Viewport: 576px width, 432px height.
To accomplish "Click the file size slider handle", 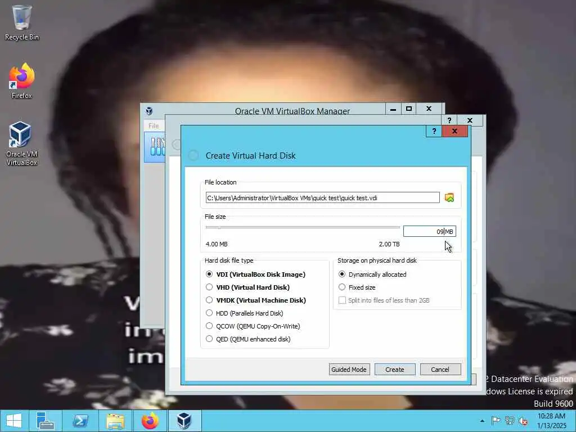I will point(219,227).
